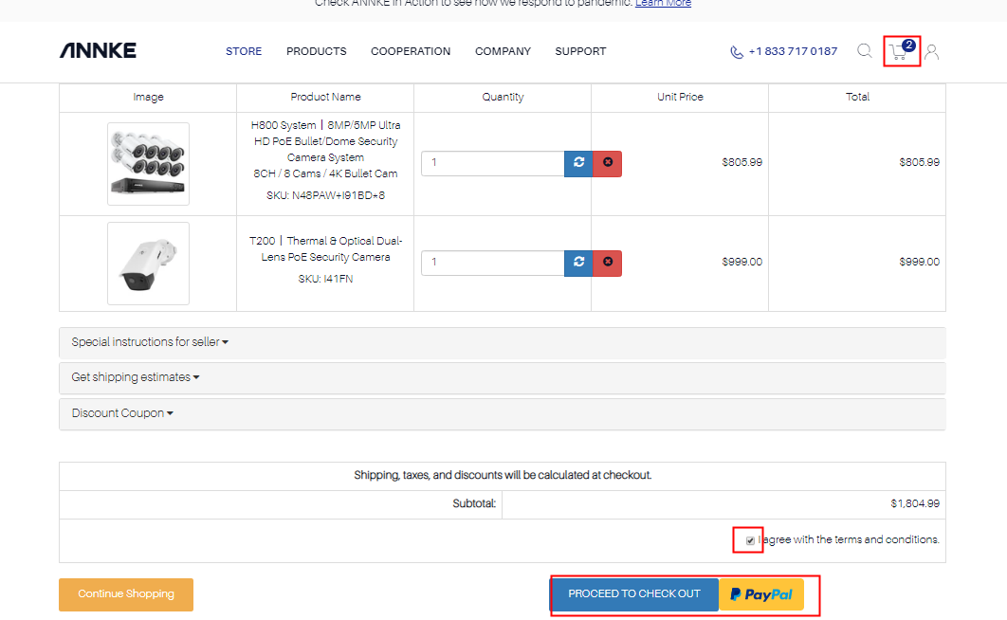Select the SKU: I41FN text

[x=325, y=280]
